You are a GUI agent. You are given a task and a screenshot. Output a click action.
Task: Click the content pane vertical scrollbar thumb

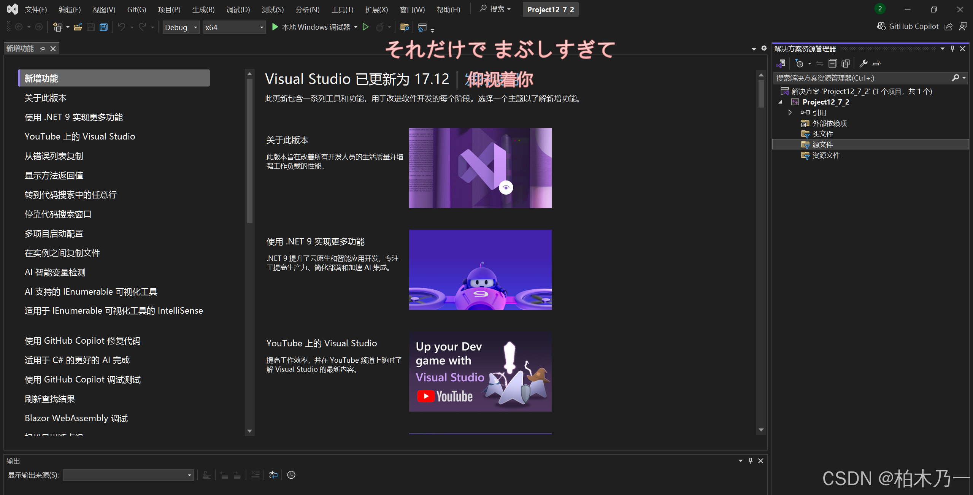[761, 93]
